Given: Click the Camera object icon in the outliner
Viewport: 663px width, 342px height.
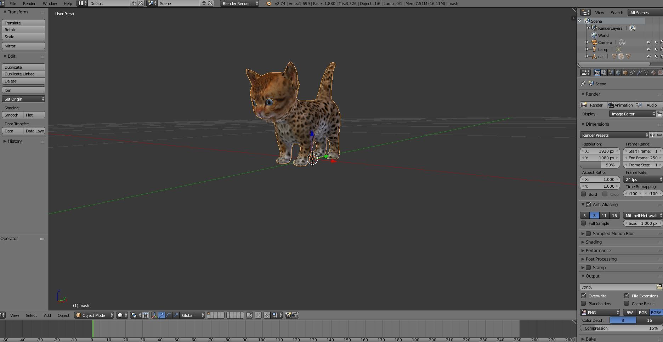Looking at the screenshot, I should [594, 42].
